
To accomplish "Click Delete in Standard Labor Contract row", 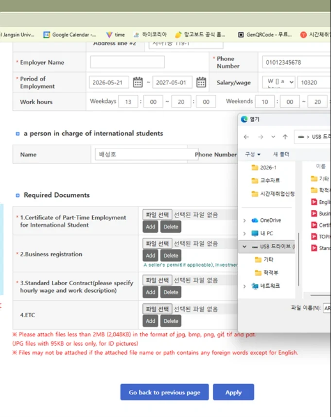I will (171, 292).
